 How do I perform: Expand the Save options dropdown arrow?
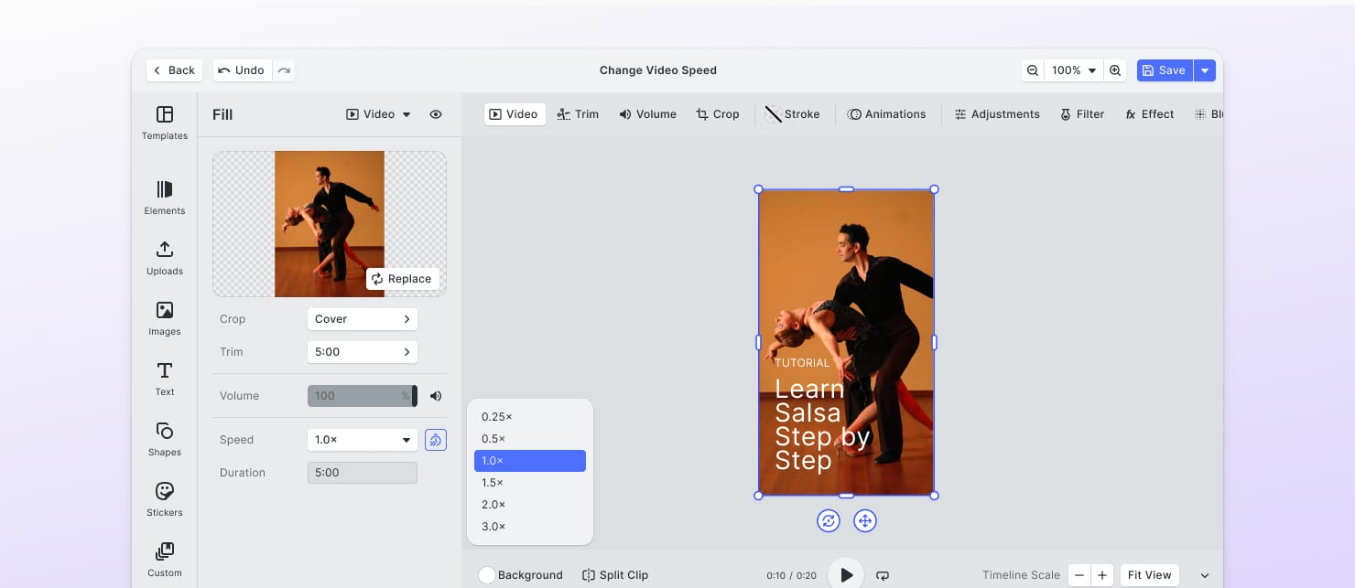point(1205,70)
